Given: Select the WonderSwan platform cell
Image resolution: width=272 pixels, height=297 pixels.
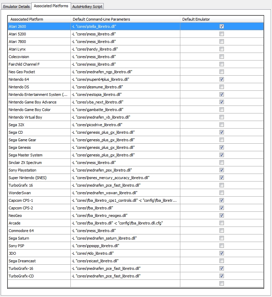Looking at the screenshot, I should point(39,193).
